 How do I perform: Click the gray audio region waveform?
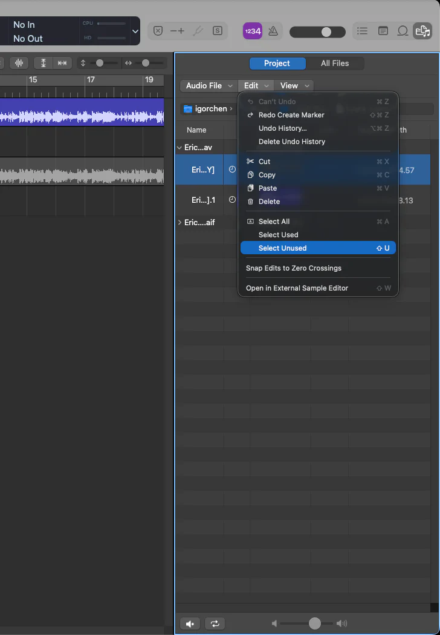click(82, 171)
